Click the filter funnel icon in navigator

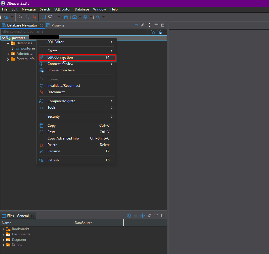(x=159, y=32)
